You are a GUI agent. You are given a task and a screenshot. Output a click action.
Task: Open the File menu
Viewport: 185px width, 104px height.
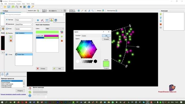tap(2, 4)
